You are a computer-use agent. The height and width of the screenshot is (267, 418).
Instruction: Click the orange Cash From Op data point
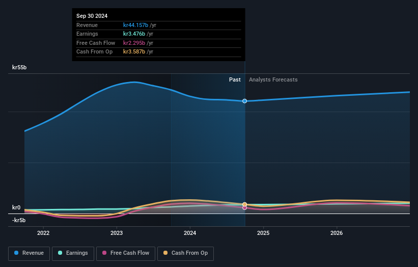(244, 204)
